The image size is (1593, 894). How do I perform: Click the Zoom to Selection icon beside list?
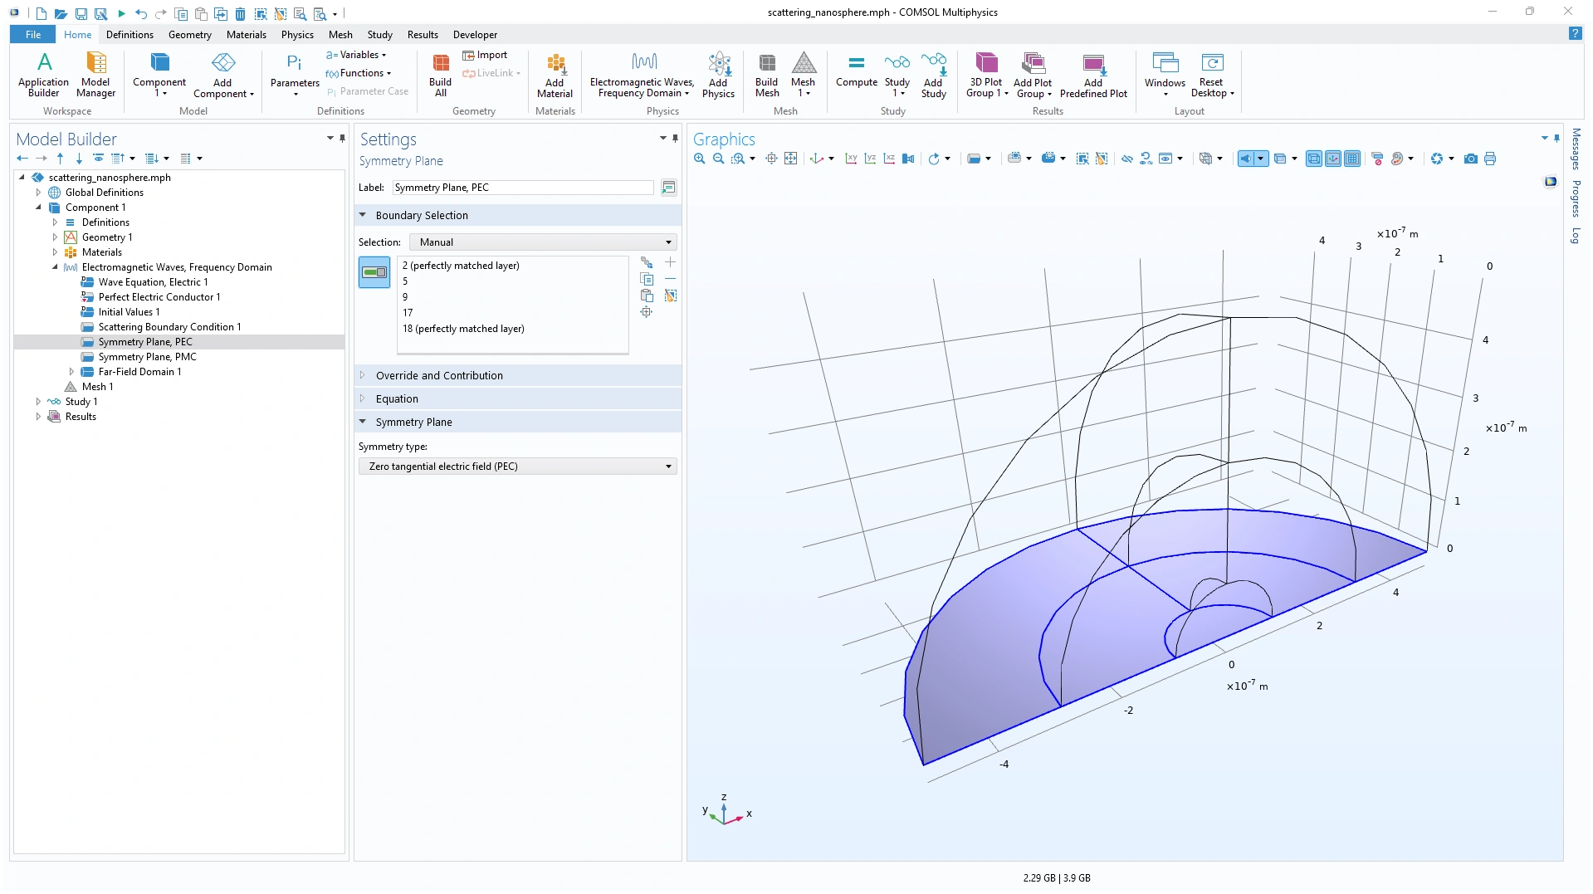[x=646, y=312]
